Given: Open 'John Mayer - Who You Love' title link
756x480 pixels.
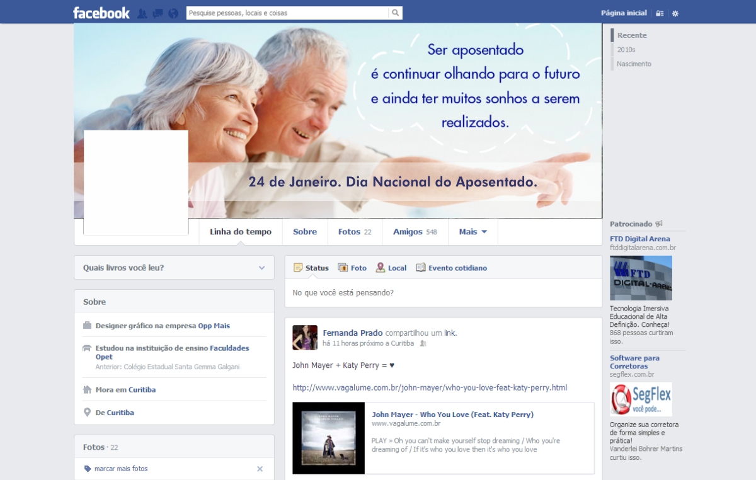Looking at the screenshot, I should point(452,414).
